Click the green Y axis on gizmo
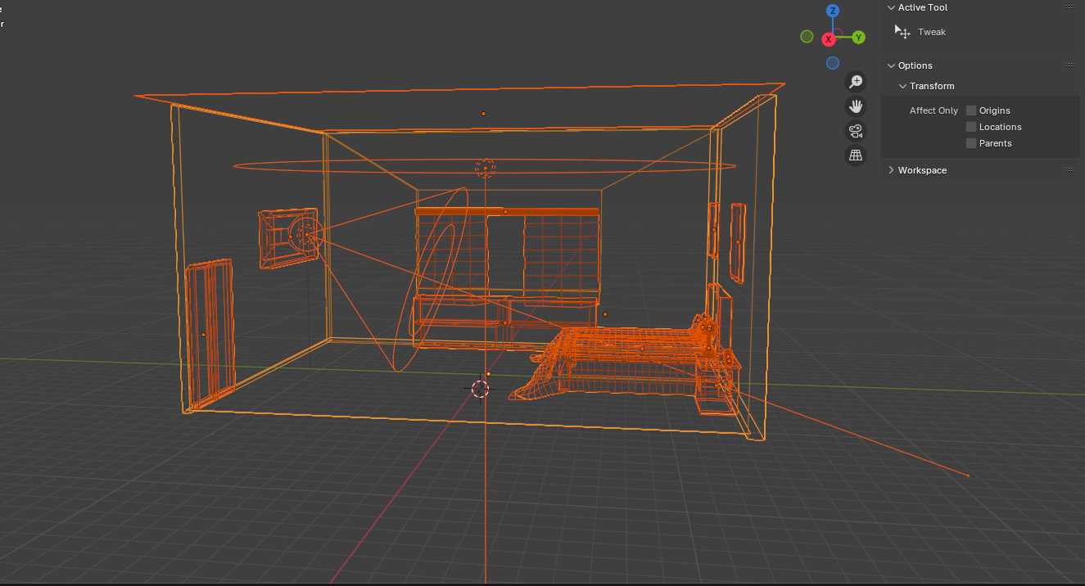This screenshot has width=1085, height=586. [x=858, y=38]
